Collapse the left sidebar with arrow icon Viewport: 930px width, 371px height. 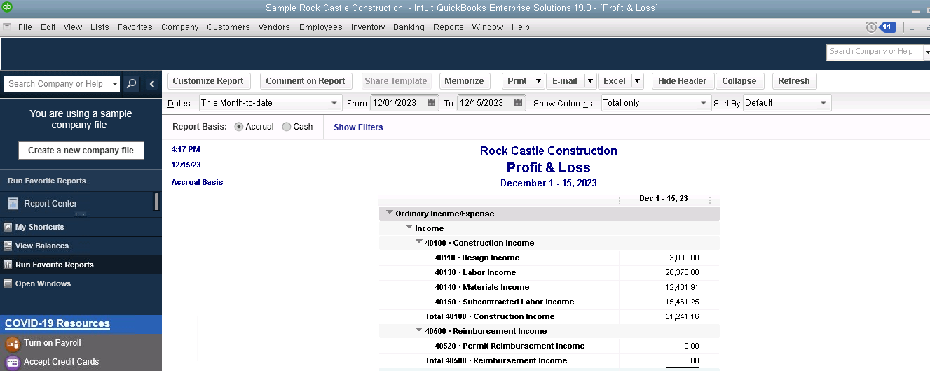[152, 84]
